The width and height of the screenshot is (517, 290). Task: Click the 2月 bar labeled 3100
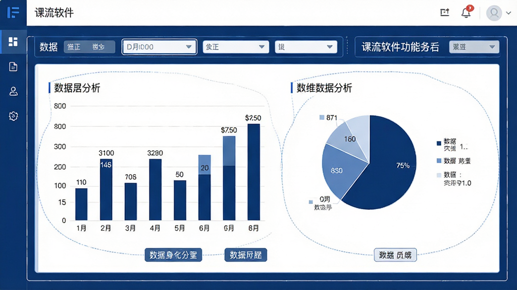point(106,190)
